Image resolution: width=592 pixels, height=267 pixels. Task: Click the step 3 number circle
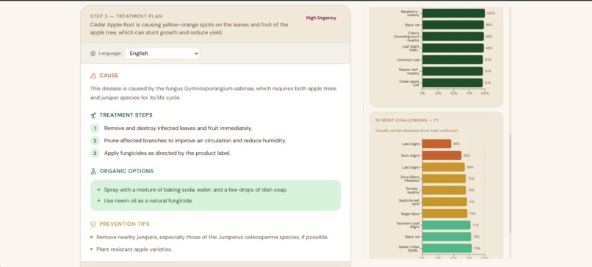pyautogui.click(x=95, y=153)
